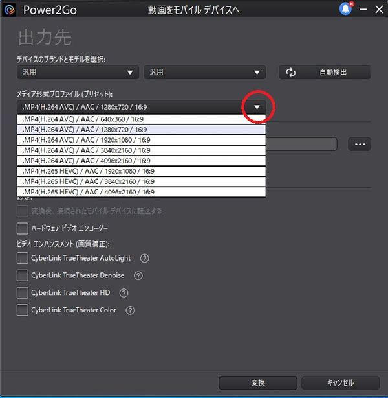
Task: Open the notification bell icon
Action: (346, 9)
